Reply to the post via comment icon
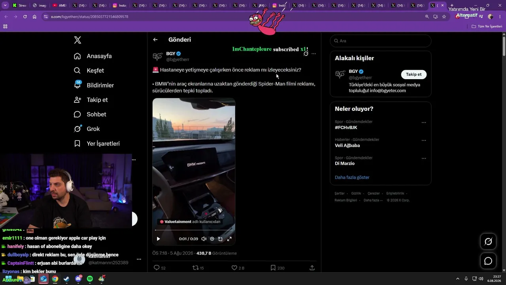This screenshot has width=506, height=285. tap(157, 268)
